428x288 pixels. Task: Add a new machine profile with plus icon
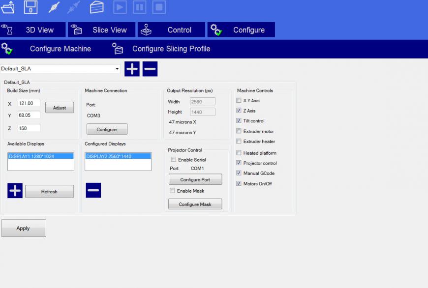coord(132,69)
